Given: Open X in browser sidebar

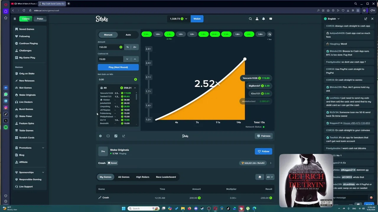Looking at the screenshot, I should [x=6, y=121].
